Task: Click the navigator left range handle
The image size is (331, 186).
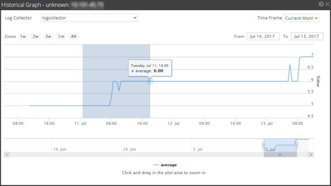Action: [263, 145]
